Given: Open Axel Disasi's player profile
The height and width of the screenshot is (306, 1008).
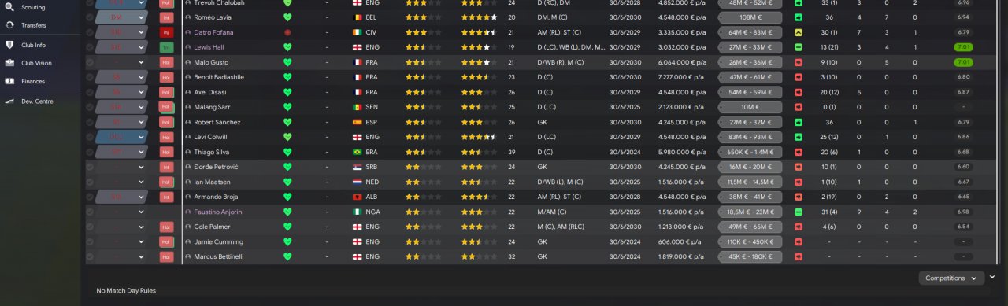Looking at the screenshot, I should [209, 92].
